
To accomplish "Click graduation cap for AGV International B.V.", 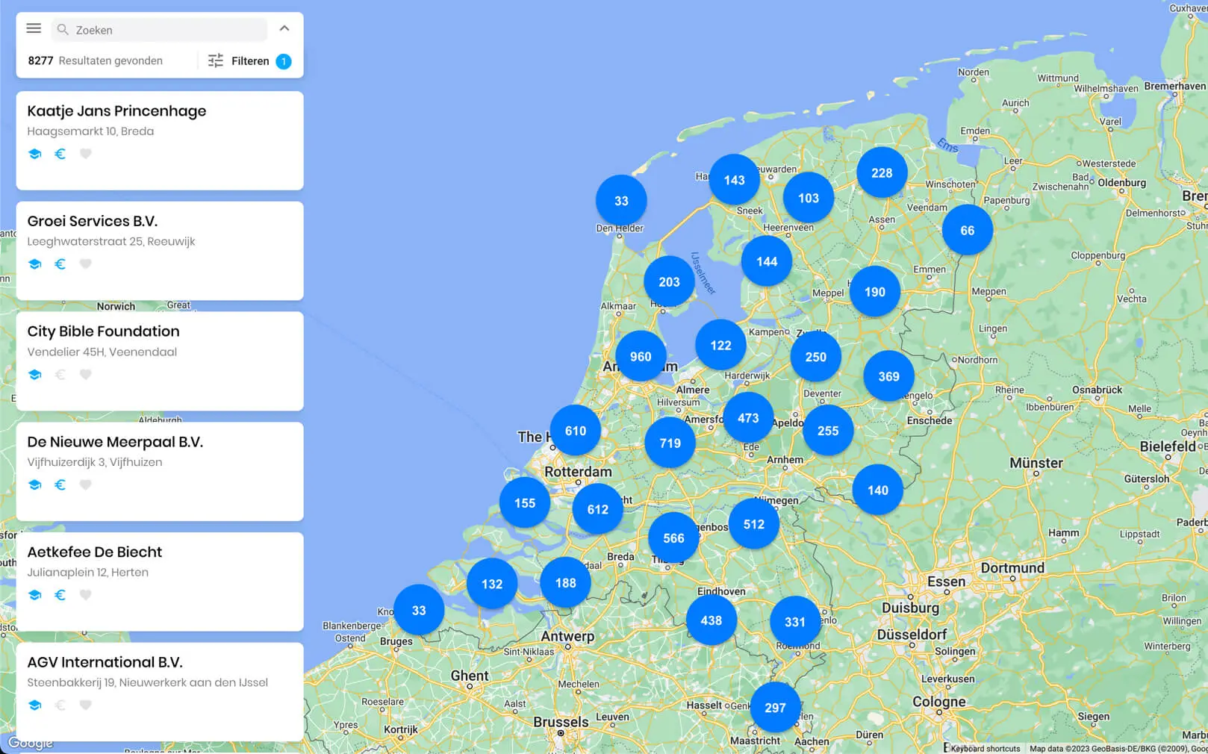I will (x=35, y=705).
